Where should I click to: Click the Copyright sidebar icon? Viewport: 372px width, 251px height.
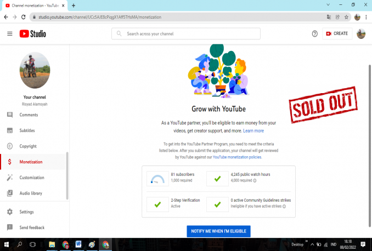[x=9, y=146]
